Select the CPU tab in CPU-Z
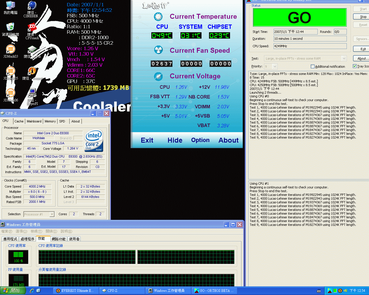The height and width of the screenshot is (295, 369). [x=5, y=121]
